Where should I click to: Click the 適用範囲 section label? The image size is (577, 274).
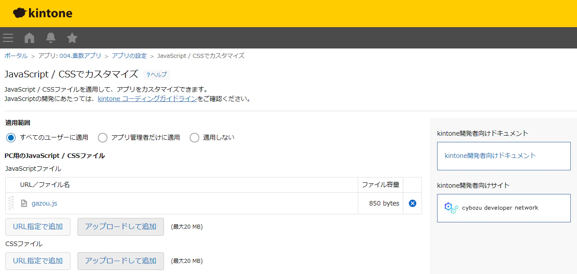click(18, 123)
